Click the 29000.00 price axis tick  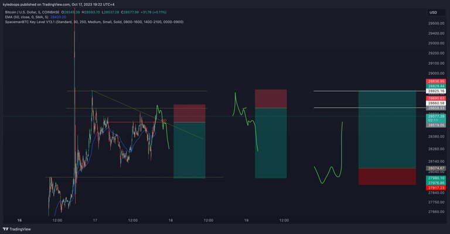tap(436, 73)
